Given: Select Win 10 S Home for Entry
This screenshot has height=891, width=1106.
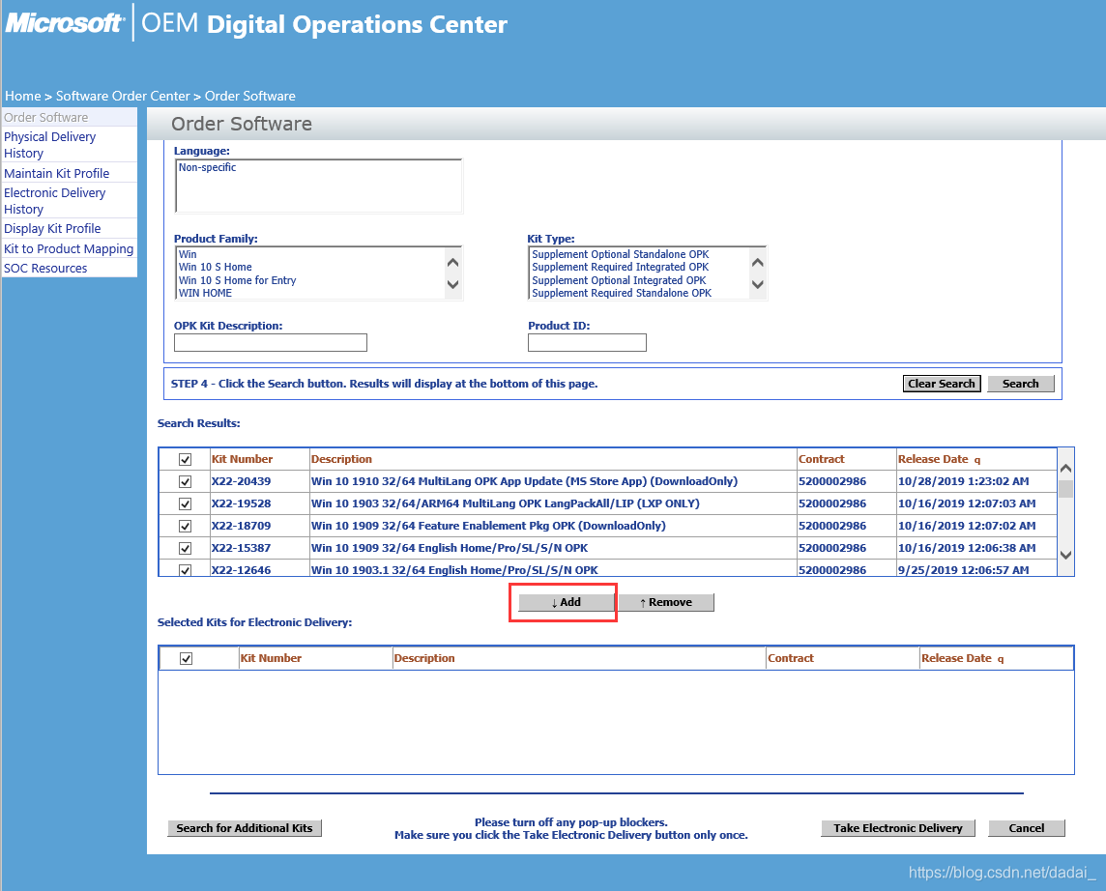Looking at the screenshot, I should pyautogui.click(x=237, y=280).
